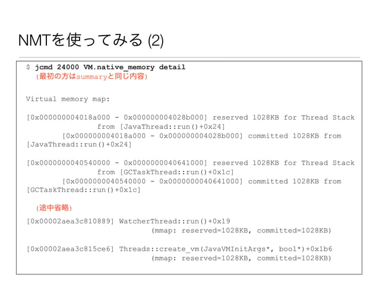Click "from [GCTaskThread::run()+0x1c]" indented line
The height and width of the screenshot is (284, 379).
point(166,172)
